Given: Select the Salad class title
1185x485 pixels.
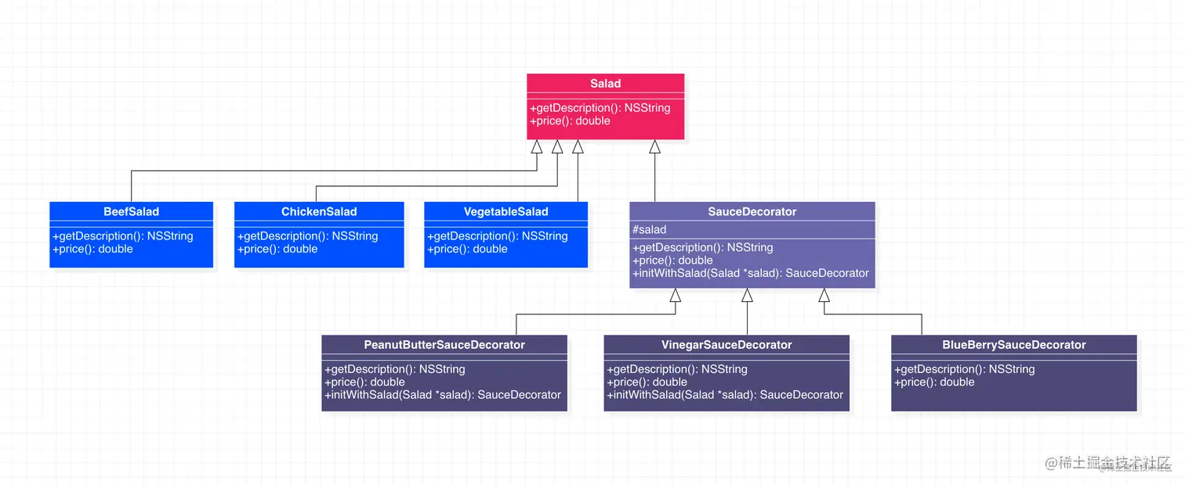Looking at the screenshot, I should click(x=605, y=84).
